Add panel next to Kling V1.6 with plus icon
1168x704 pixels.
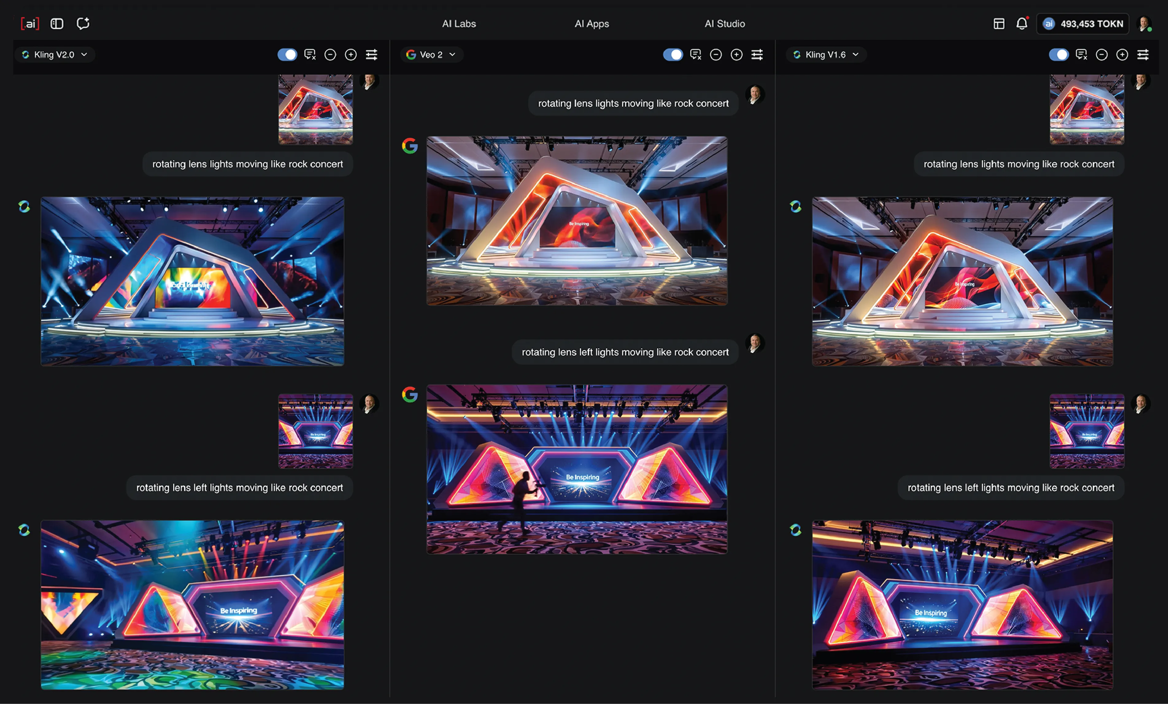[x=1122, y=55]
